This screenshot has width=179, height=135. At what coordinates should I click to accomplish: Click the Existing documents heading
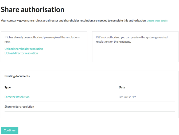[17, 76]
